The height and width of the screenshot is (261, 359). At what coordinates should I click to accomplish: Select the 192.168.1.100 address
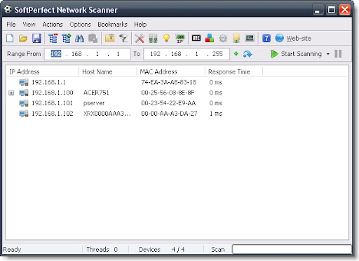coord(53,93)
